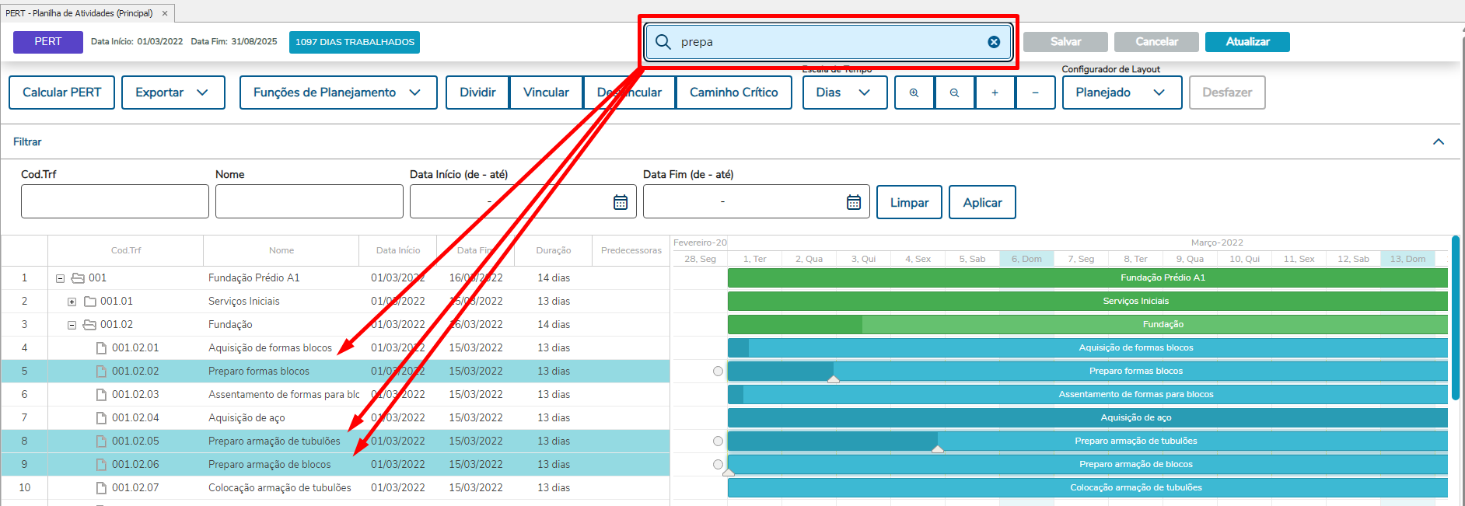Click the search magnifier icon

pos(663,42)
